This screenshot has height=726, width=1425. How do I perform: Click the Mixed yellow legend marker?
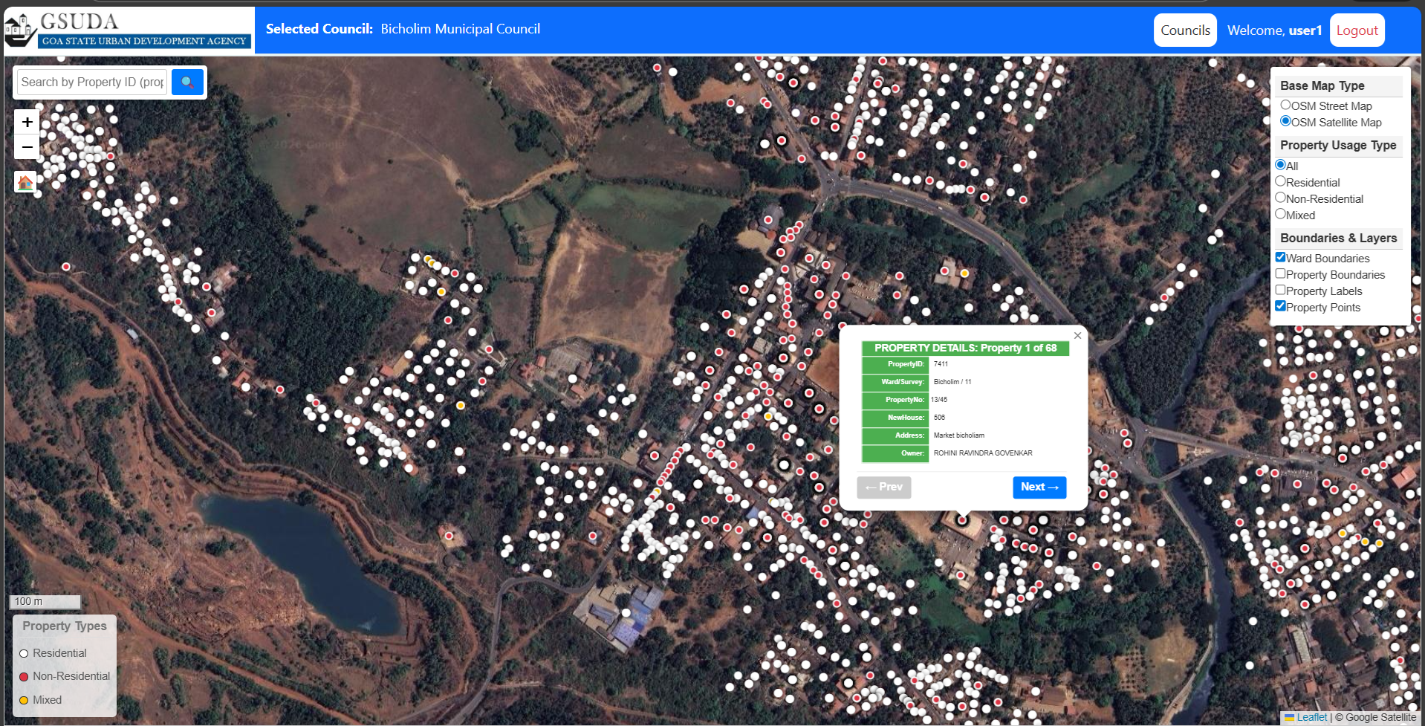[24, 701]
